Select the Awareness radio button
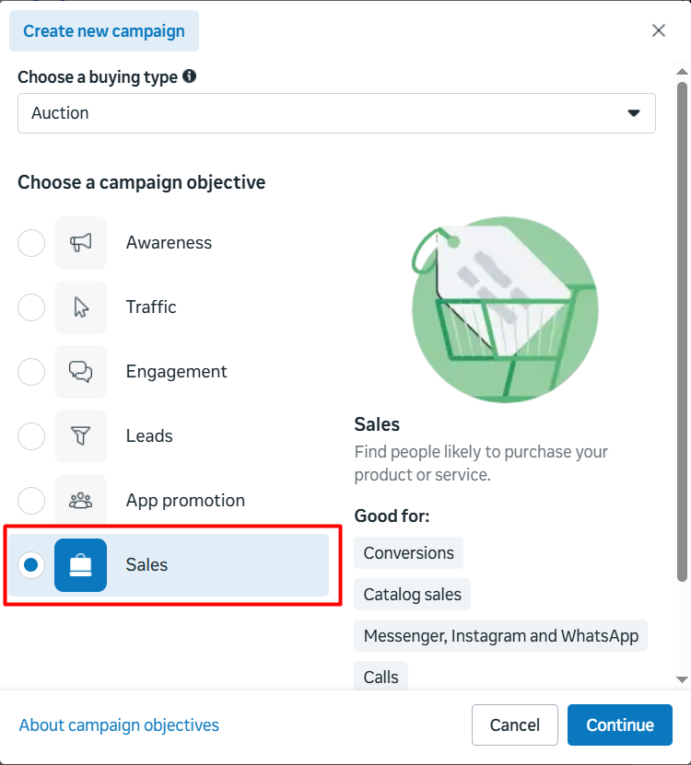This screenshot has height=765, width=691. (x=31, y=243)
